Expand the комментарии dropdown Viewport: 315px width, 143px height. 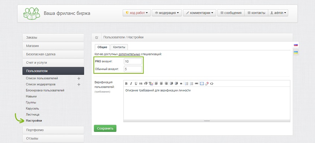(199, 13)
